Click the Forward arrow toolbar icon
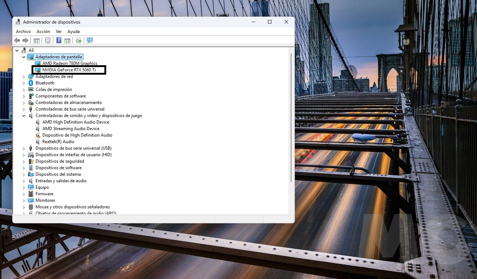The image size is (477, 279). [x=25, y=41]
